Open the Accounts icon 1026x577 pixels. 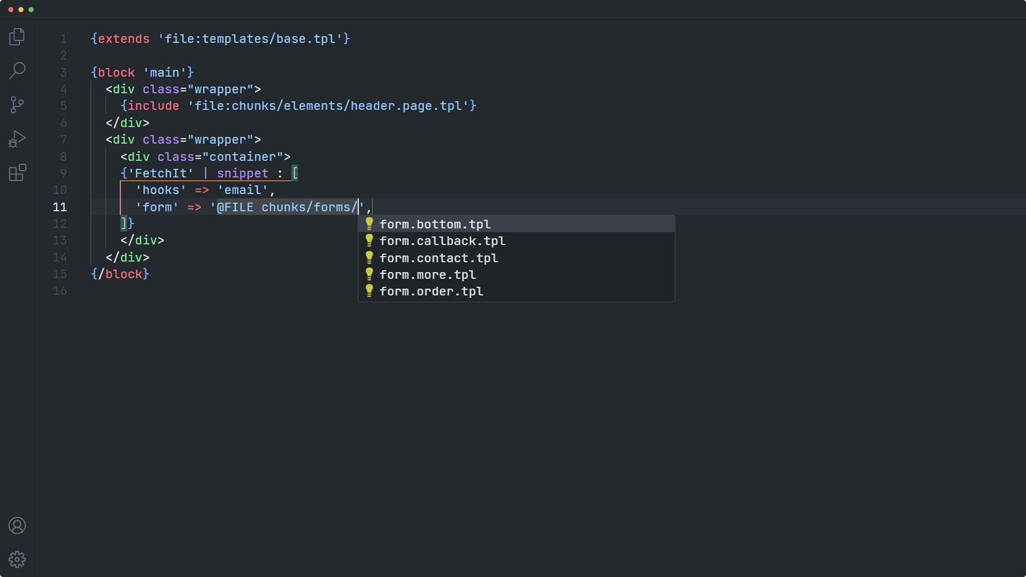point(17,526)
